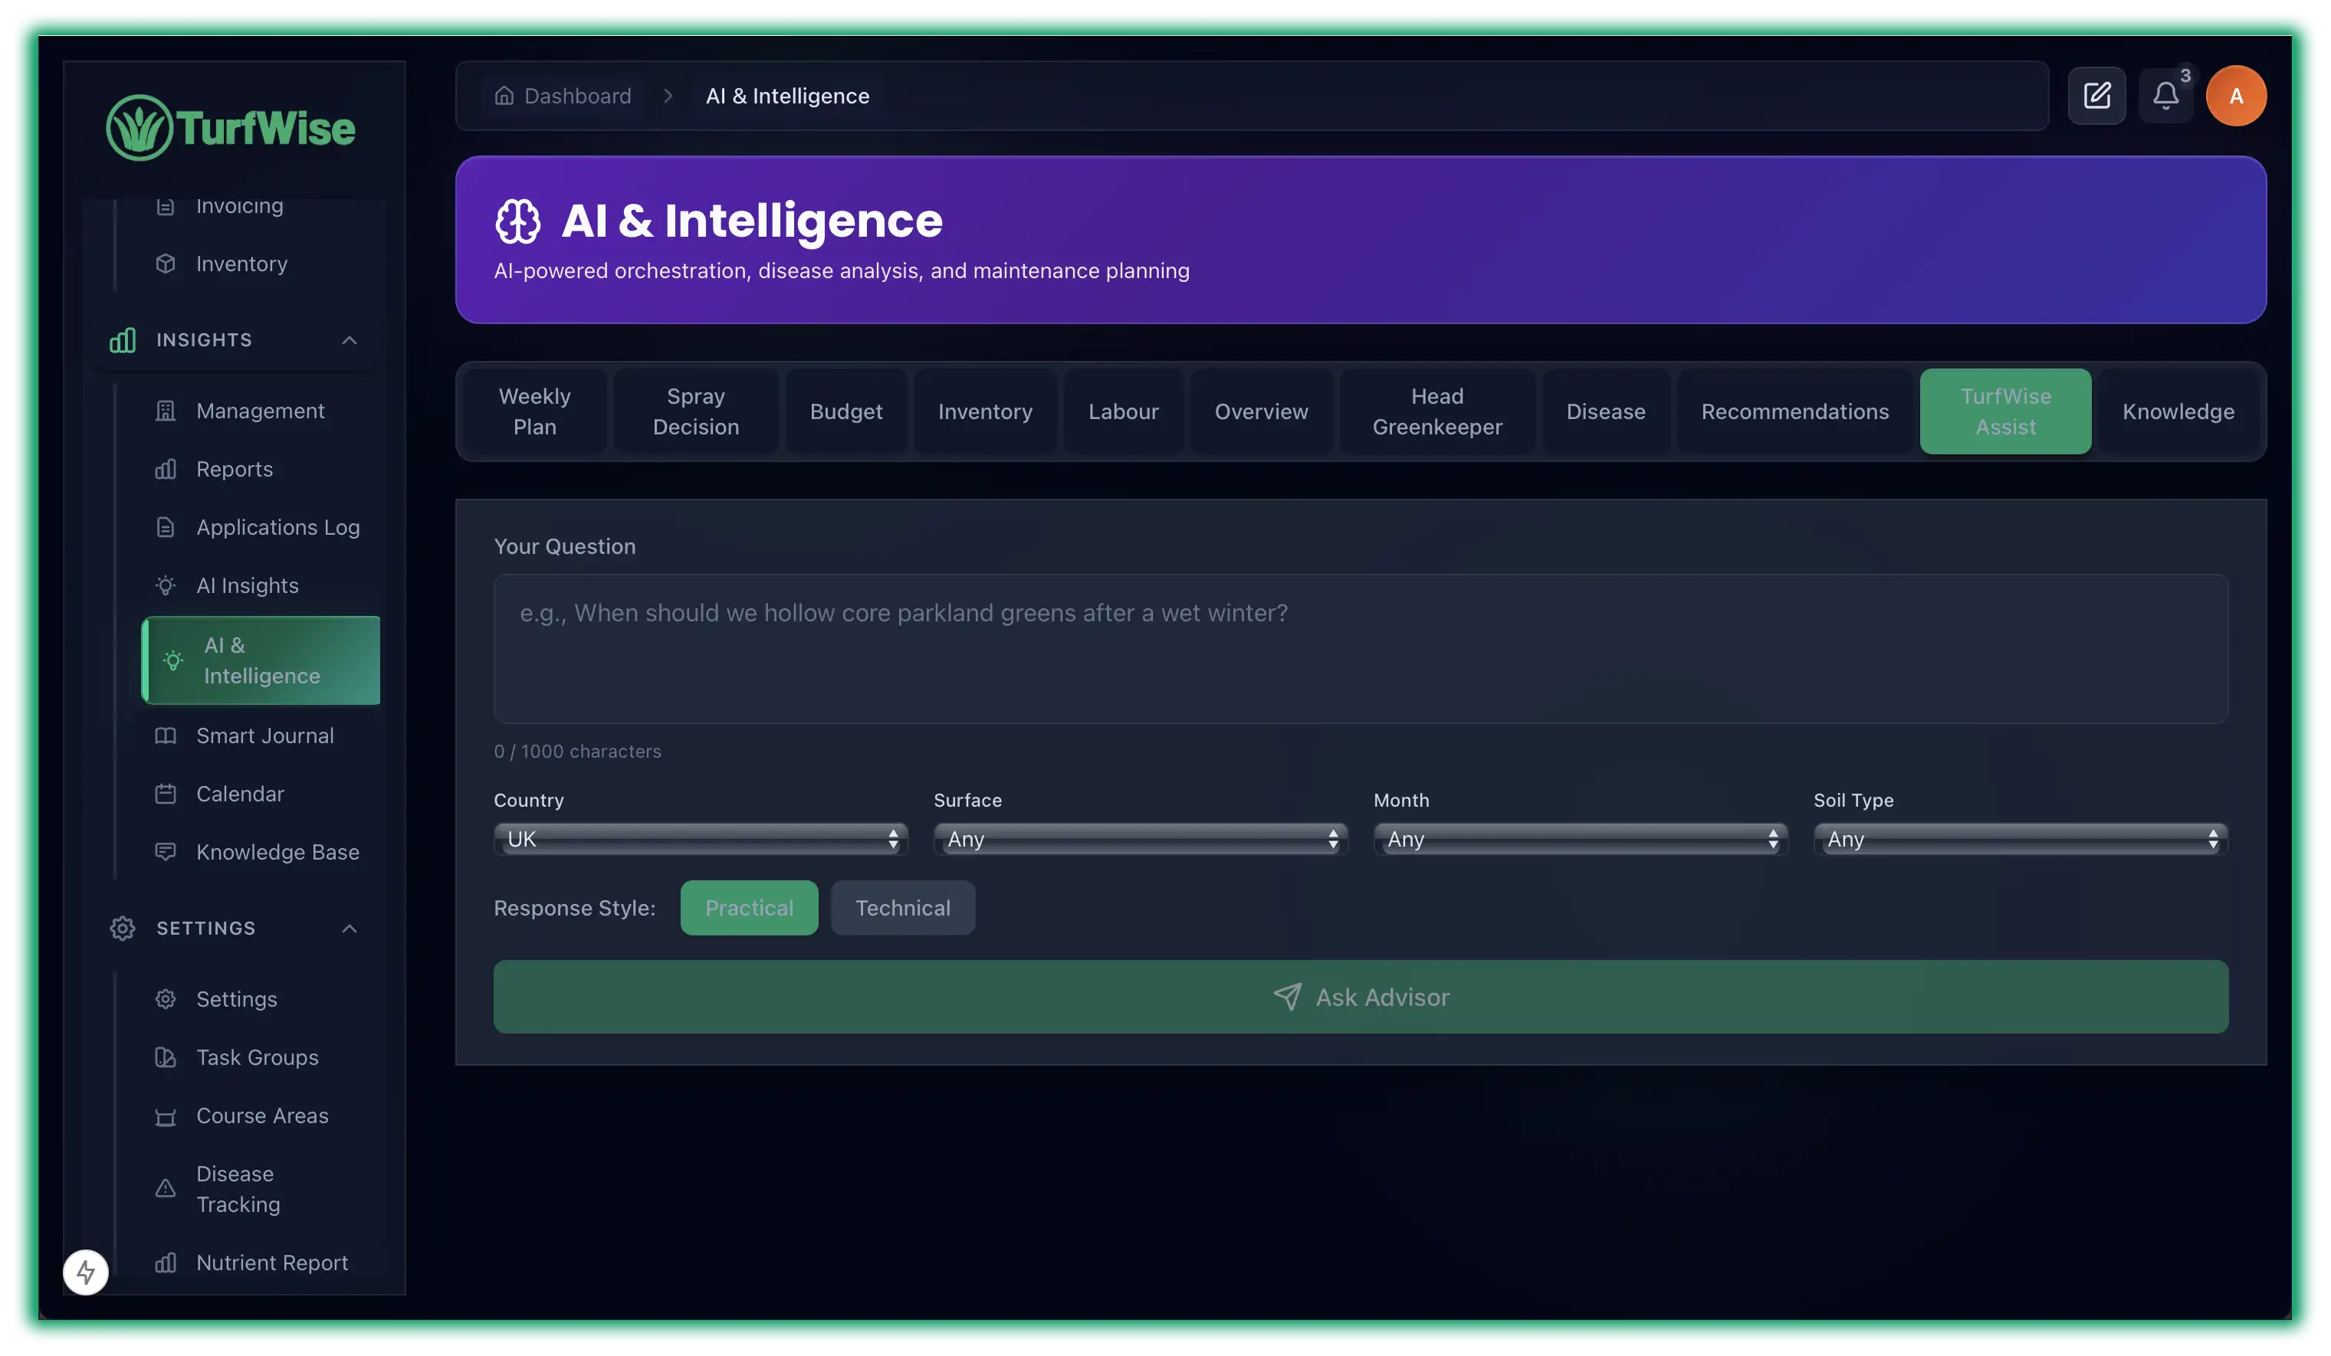The height and width of the screenshot is (1356, 2331).
Task: Click inside the Your Question text area
Action: [1360, 647]
